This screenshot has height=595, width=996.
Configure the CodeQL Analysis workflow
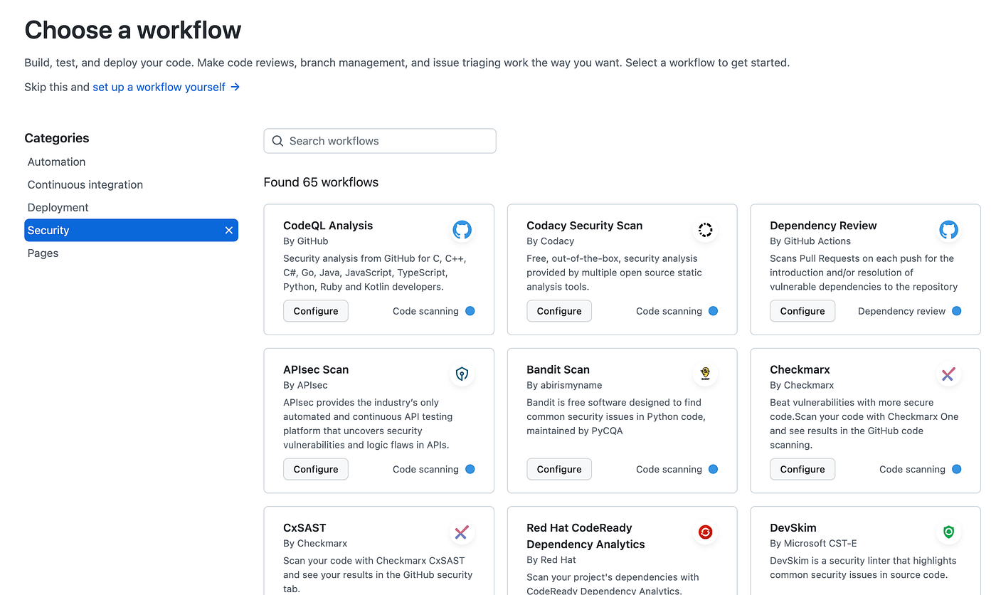[x=315, y=311]
